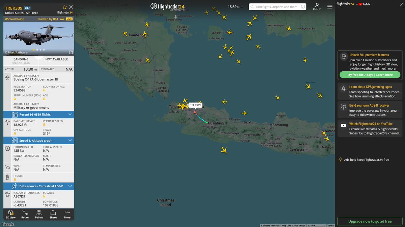Click the C-17 aircraft photo thumbnail
The width and height of the screenshot is (405, 227).
coord(39,39)
